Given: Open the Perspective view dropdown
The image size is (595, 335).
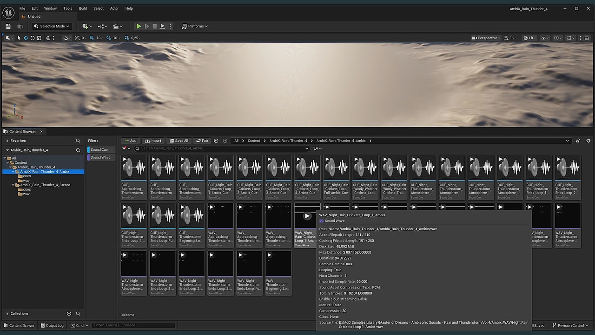Looking at the screenshot, I should (486, 38).
